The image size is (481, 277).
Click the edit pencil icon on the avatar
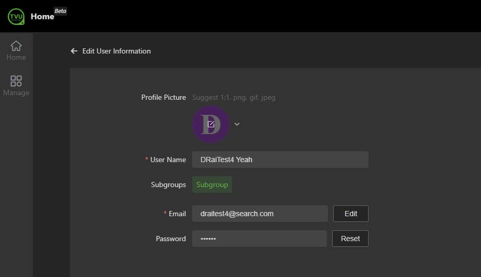[211, 124]
